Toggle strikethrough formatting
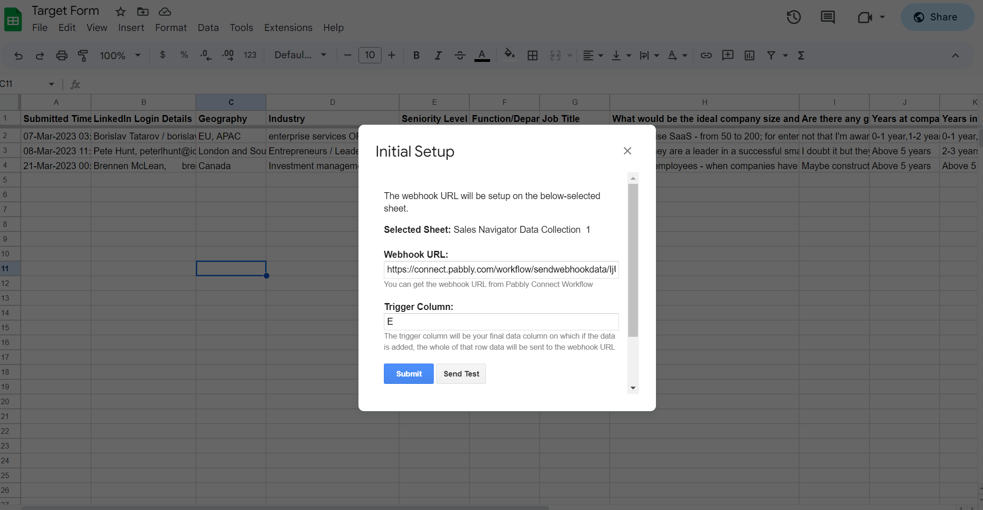Image resolution: width=983 pixels, height=510 pixels. (460, 55)
